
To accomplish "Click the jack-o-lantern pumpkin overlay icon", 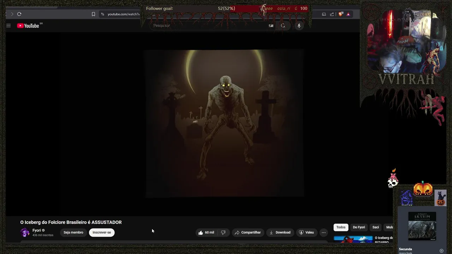I will [423, 189].
